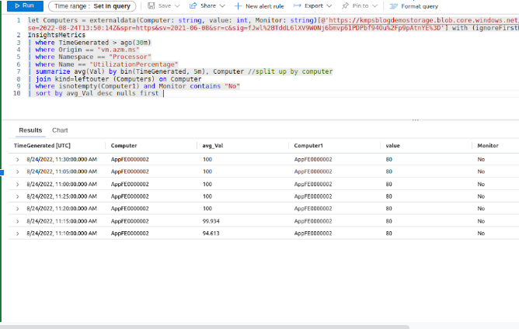
Task: Click the "UtilizationPercentage" string on line 6
Action: (134, 64)
